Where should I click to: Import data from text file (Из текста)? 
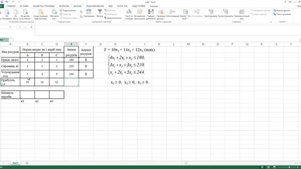pos(16,15)
